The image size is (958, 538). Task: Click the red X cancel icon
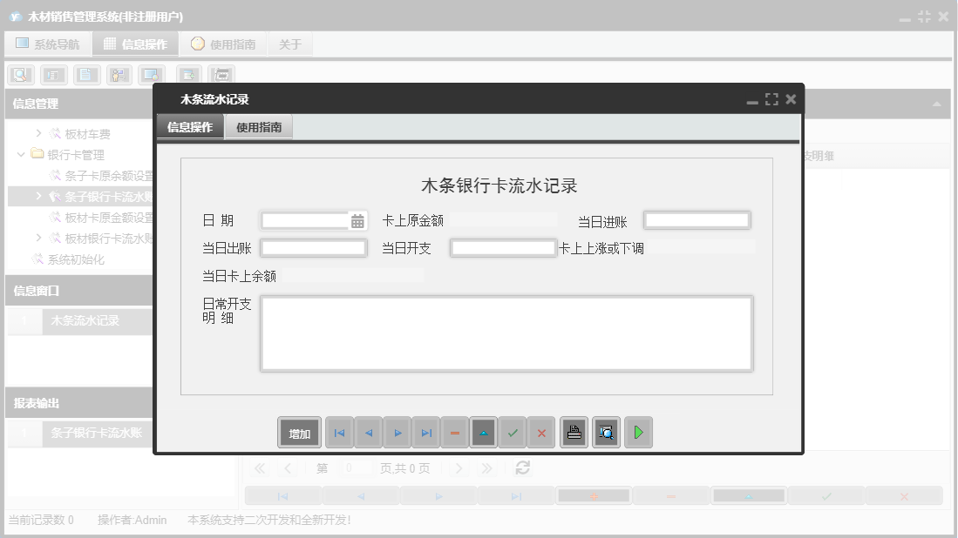click(541, 432)
